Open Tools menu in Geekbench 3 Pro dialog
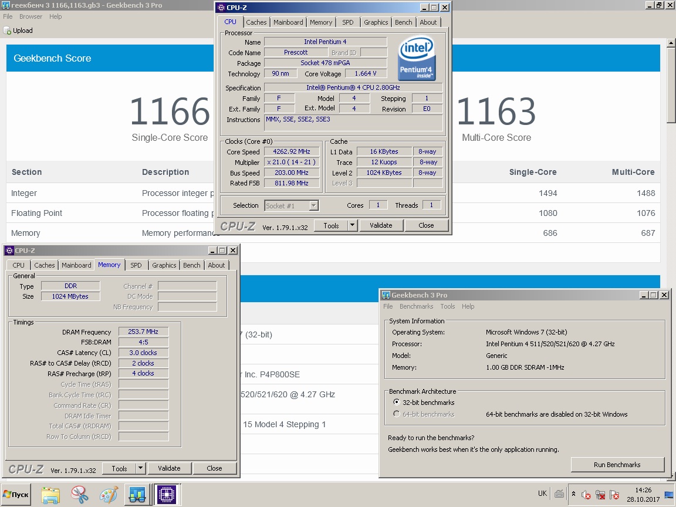Image resolution: width=676 pixels, height=507 pixels. pyautogui.click(x=448, y=306)
